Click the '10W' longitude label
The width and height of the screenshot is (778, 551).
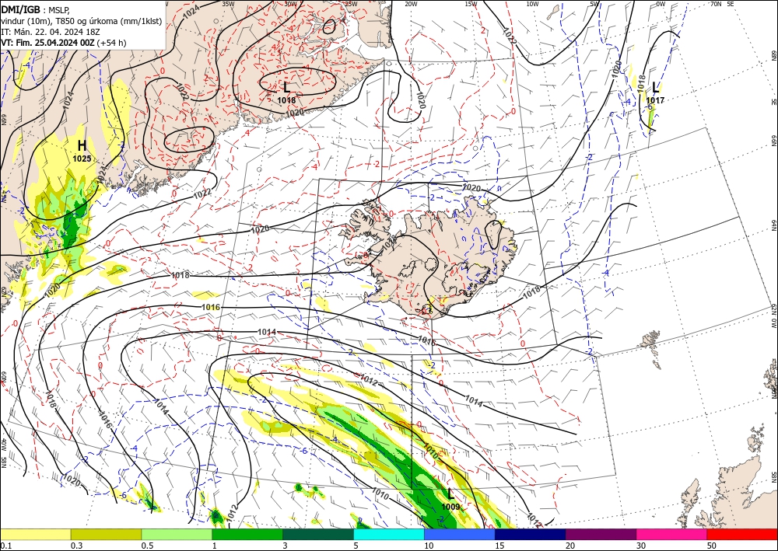coord(532,3)
